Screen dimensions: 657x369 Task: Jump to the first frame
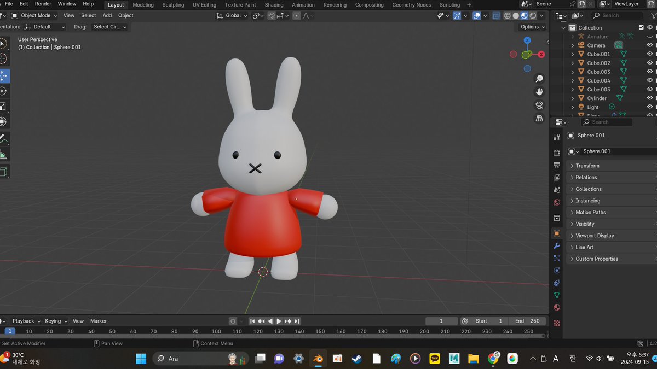tap(252, 321)
